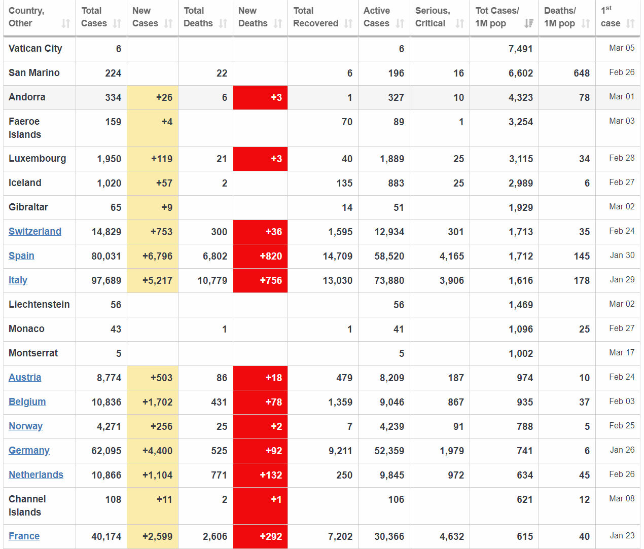Select the Luxembourg row name
Image resolution: width=644 pixels, height=549 pixels.
click(37, 159)
